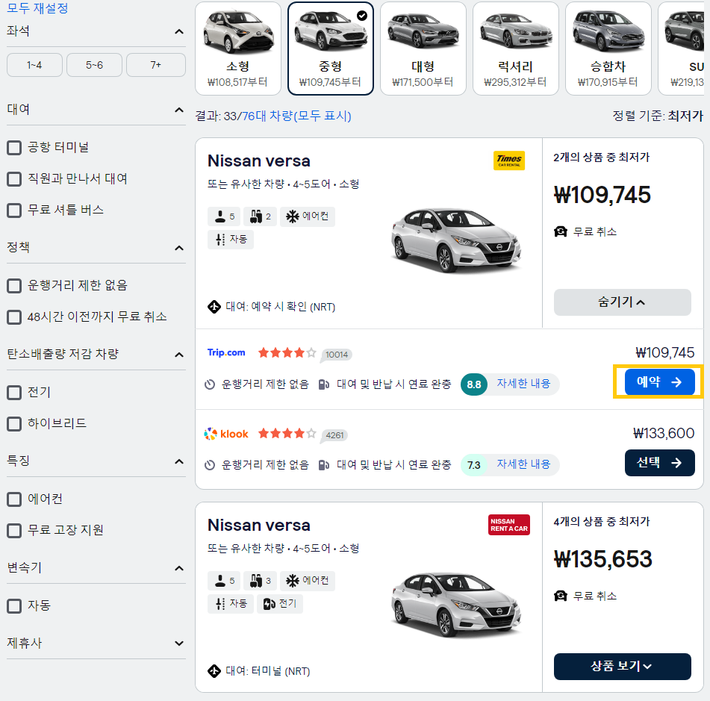Collapse the 변속기 filter section
710x701 pixels.
pos(179,568)
